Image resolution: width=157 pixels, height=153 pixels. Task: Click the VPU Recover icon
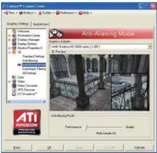[14, 90]
